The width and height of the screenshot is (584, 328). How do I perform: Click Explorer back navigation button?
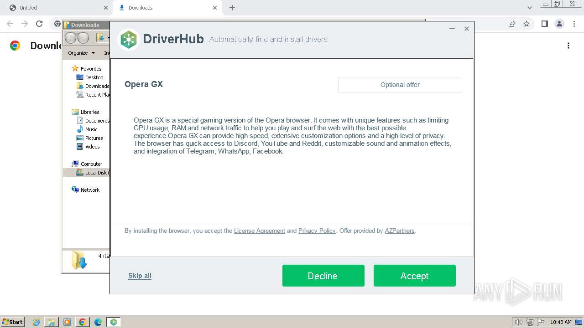coord(70,38)
